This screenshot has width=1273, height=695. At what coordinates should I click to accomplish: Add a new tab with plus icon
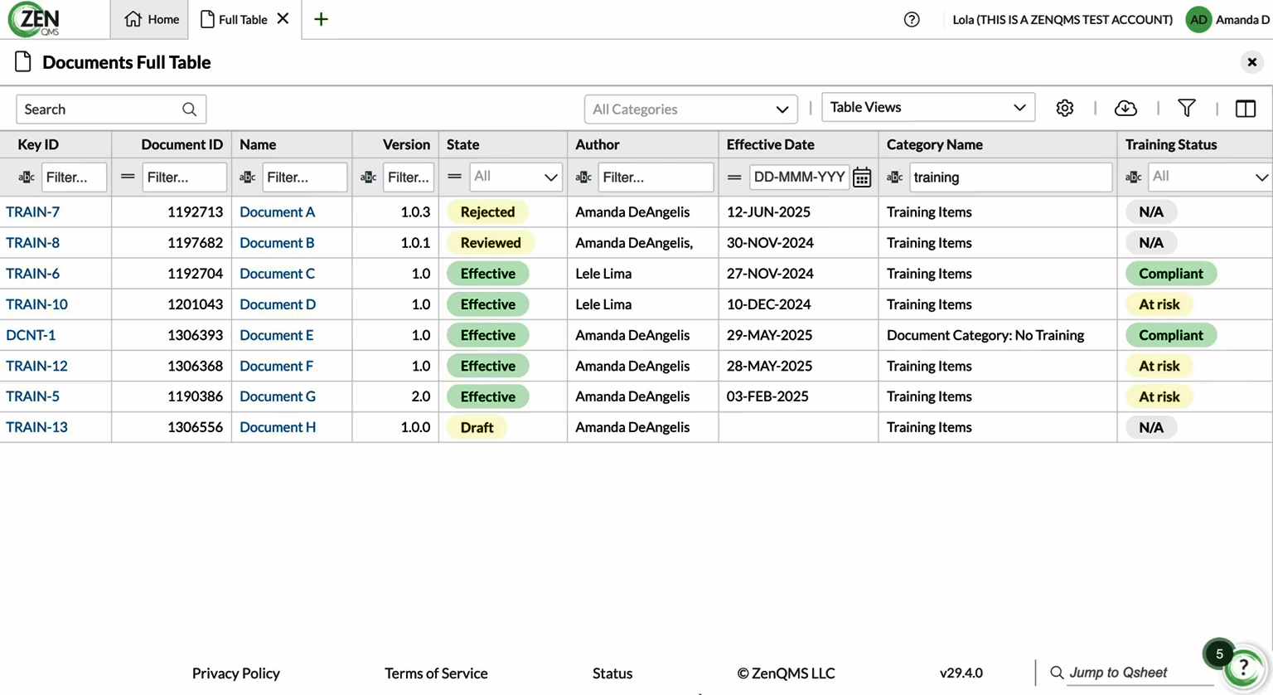[321, 20]
